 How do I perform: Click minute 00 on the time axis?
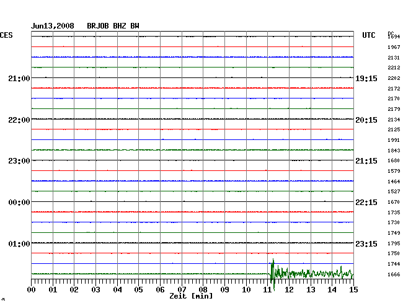(32, 290)
